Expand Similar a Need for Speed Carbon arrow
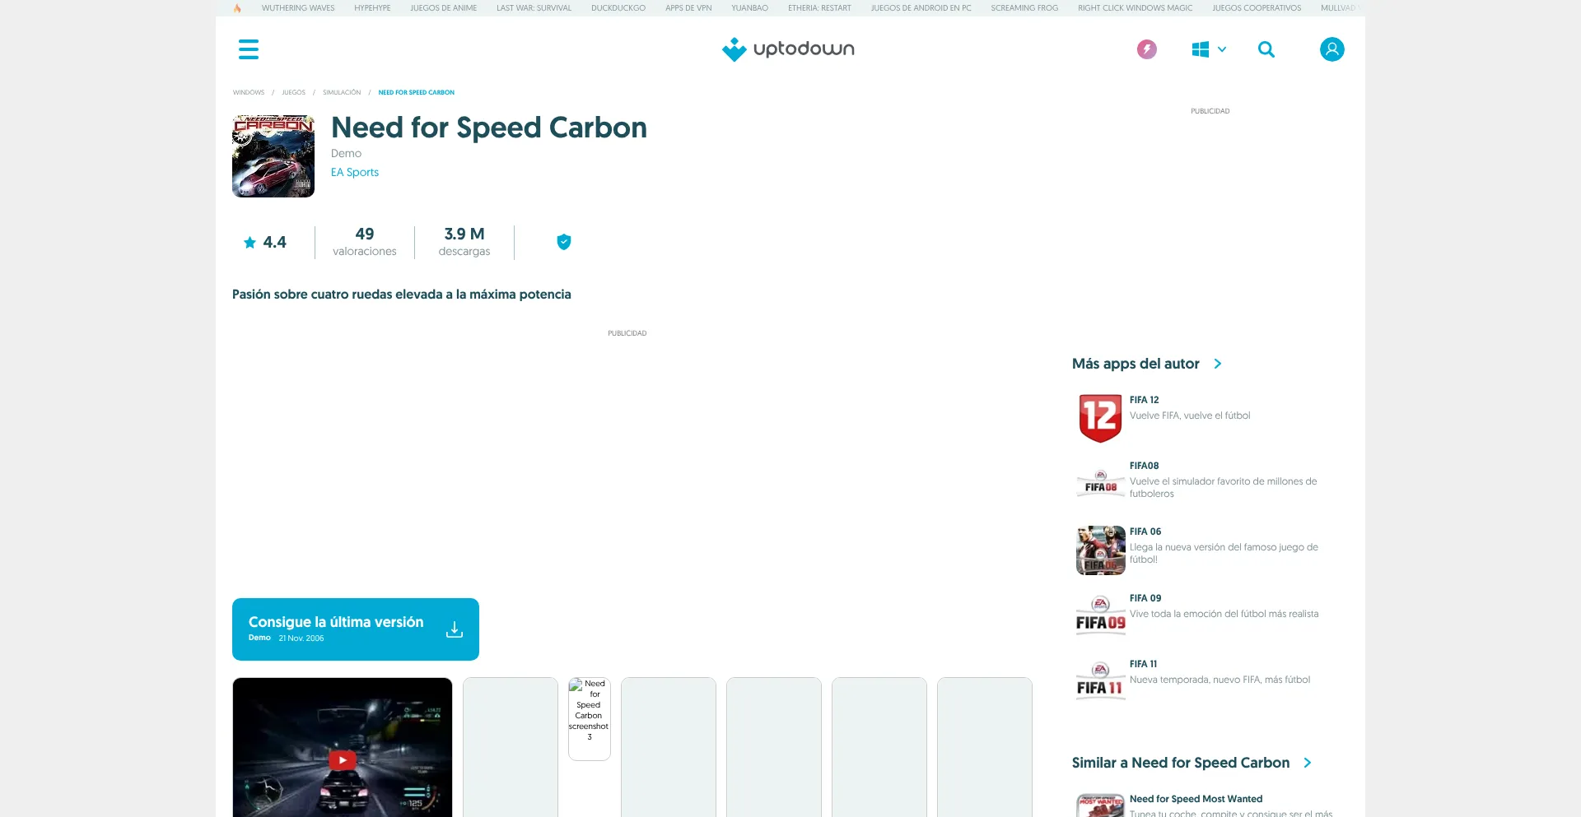The height and width of the screenshot is (817, 1581). 1308,763
